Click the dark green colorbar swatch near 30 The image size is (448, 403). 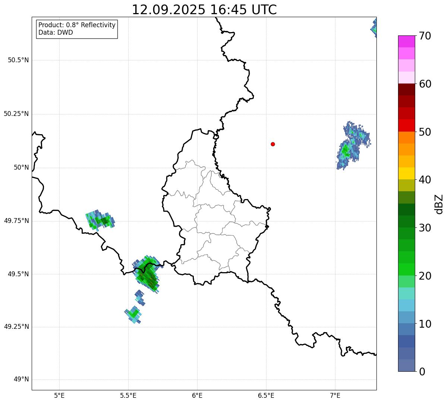coord(406,221)
